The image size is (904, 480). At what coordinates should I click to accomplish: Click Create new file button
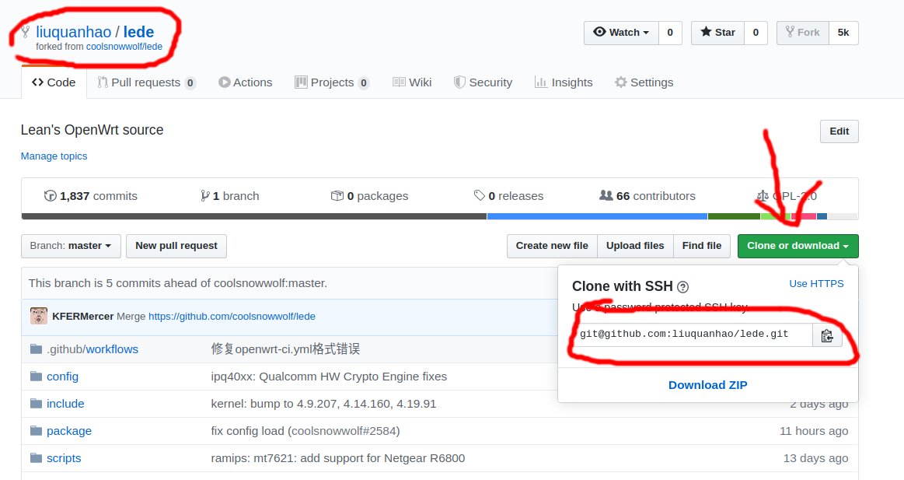(553, 246)
